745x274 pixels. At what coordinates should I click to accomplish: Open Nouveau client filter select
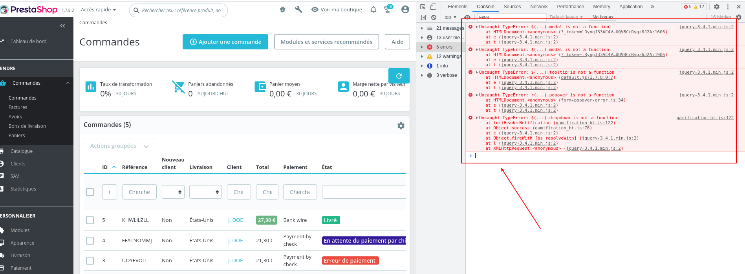tap(173, 192)
